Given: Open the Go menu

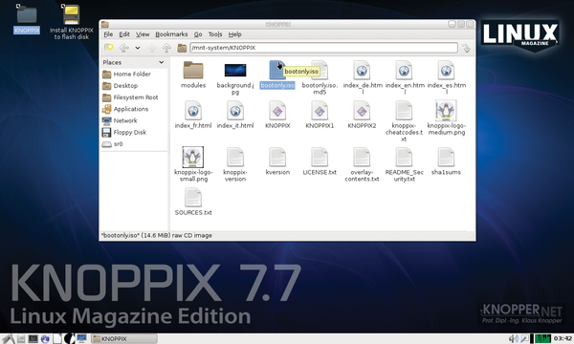Looking at the screenshot, I should click(198, 34).
